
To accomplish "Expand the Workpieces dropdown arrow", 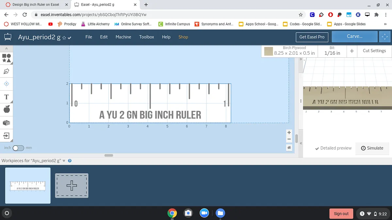I will pyautogui.click(x=64, y=161).
